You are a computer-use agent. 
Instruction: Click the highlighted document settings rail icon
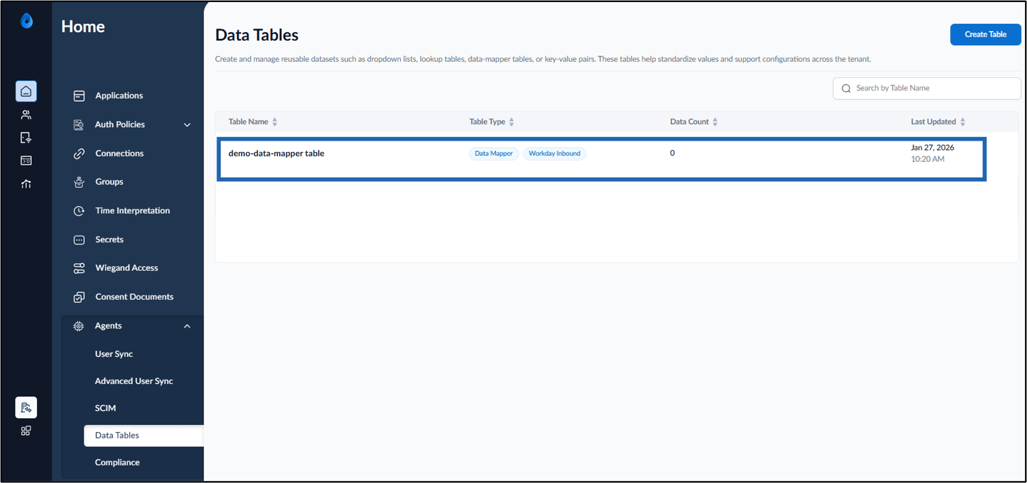coord(26,407)
